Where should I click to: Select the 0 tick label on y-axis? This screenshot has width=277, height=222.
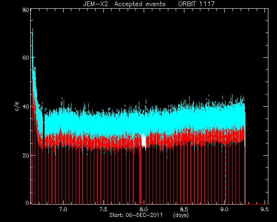click(27, 203)
